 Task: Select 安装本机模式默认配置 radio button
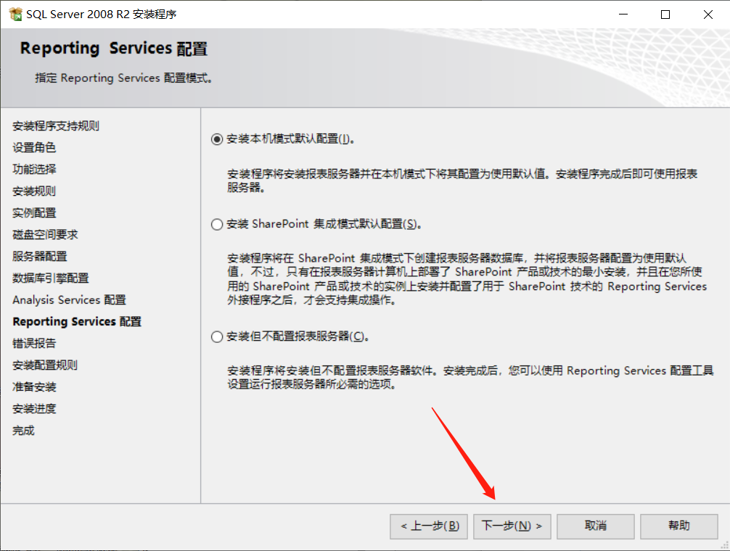[217, 139]
